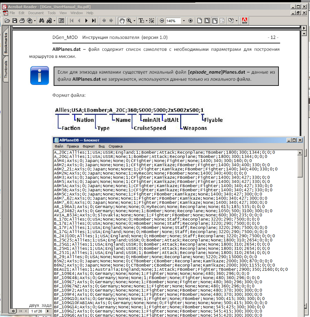Click the 'Формат файла:' text in document

[x=69, y=95]
